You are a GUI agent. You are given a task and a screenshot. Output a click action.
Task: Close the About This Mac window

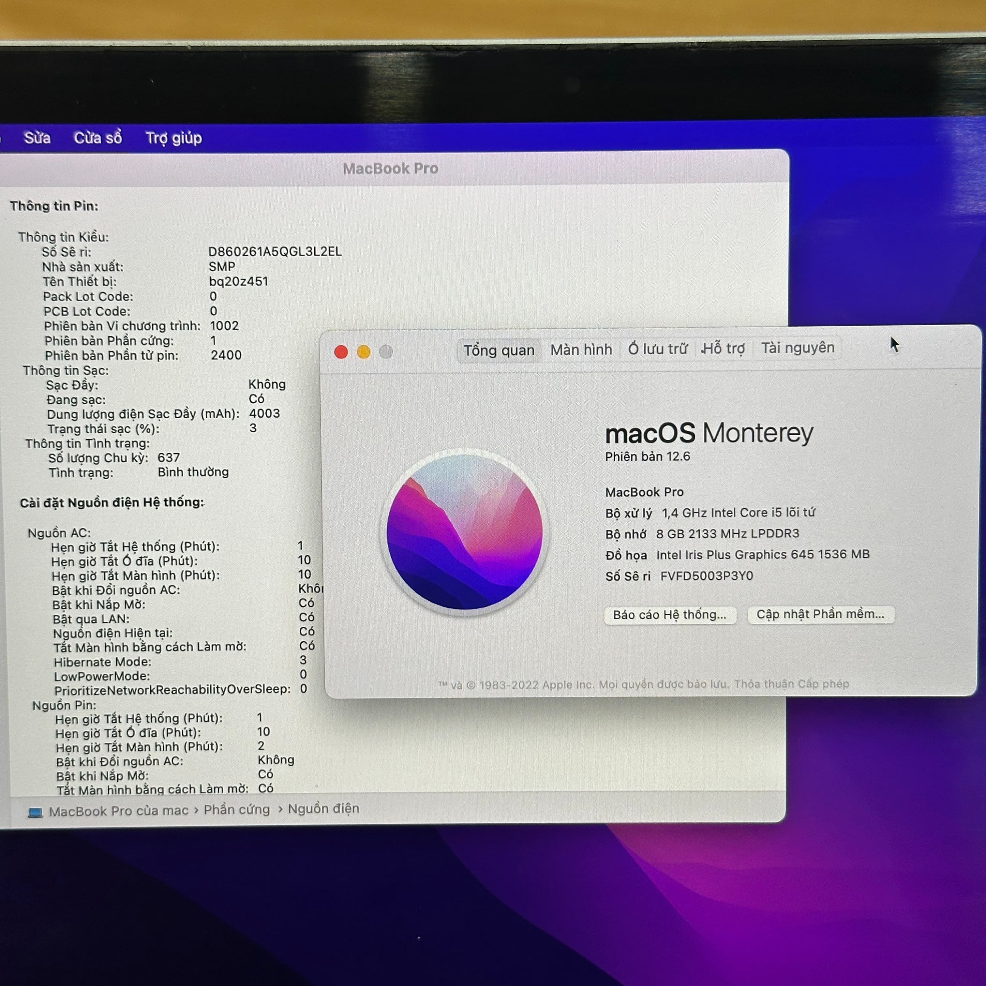[x=341, y=351]
